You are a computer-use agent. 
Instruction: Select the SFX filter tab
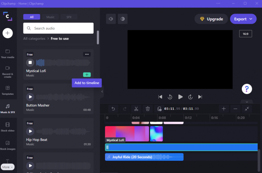pyautogui.click(x=69, y=17)
